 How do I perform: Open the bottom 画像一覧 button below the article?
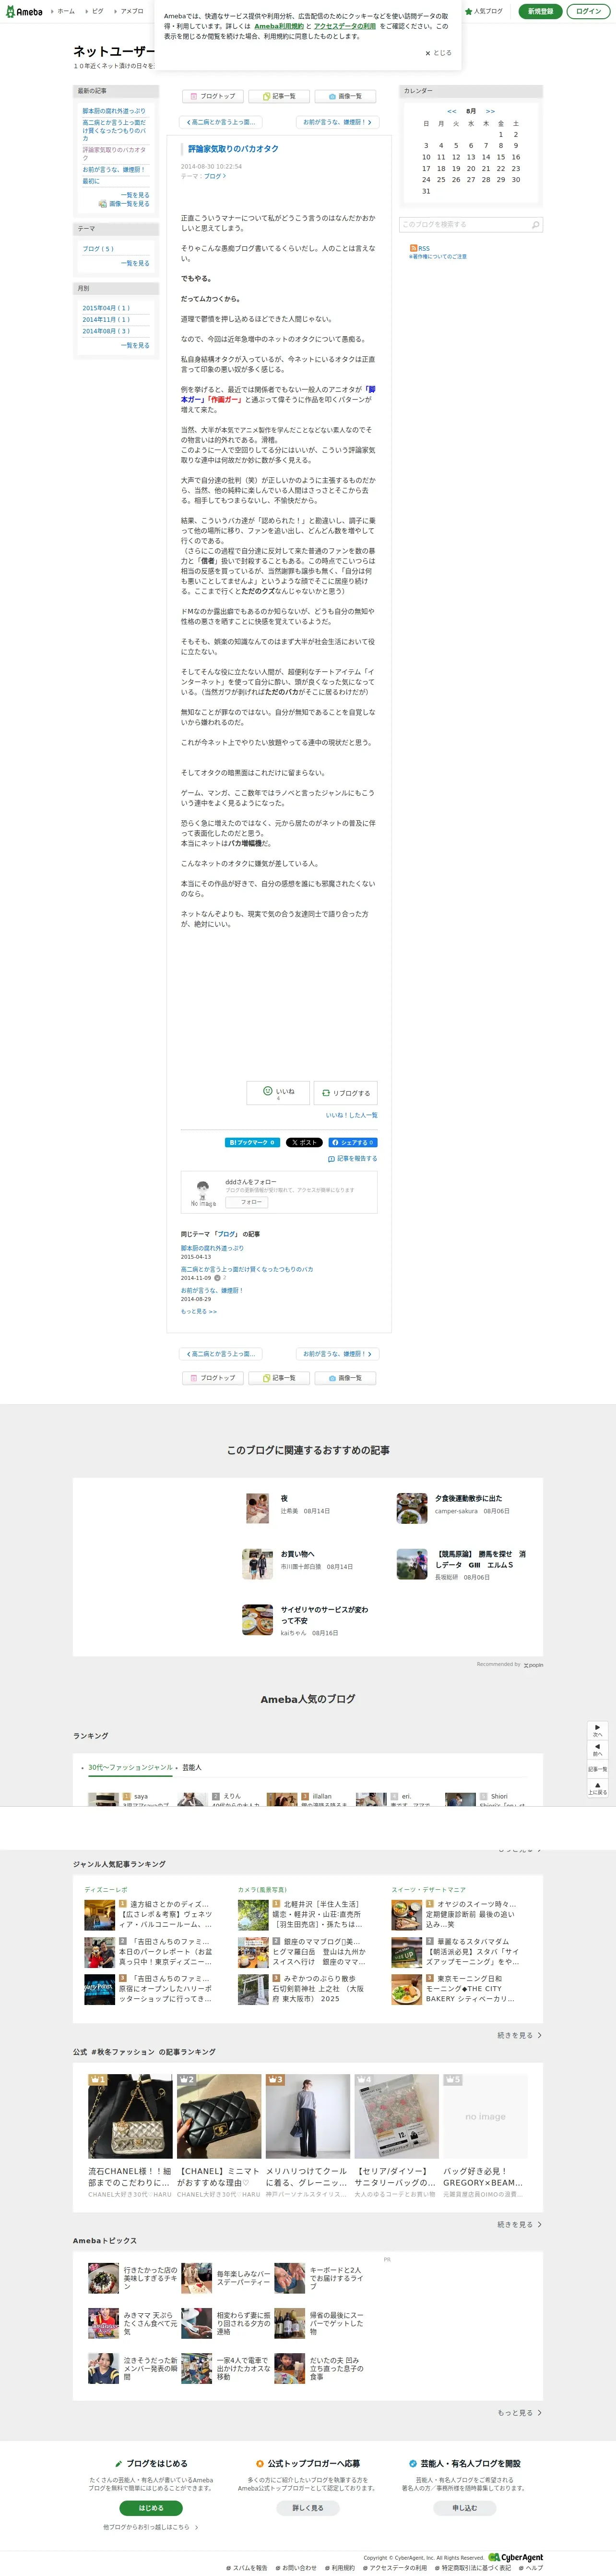tap(345, 1377)
